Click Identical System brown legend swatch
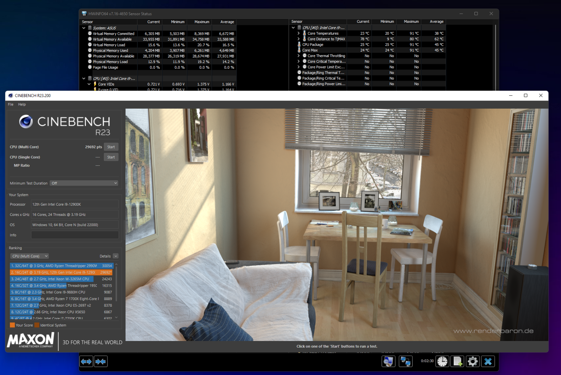Image resolution: width=561 pixels, height=375 pixels. (37, 325)
